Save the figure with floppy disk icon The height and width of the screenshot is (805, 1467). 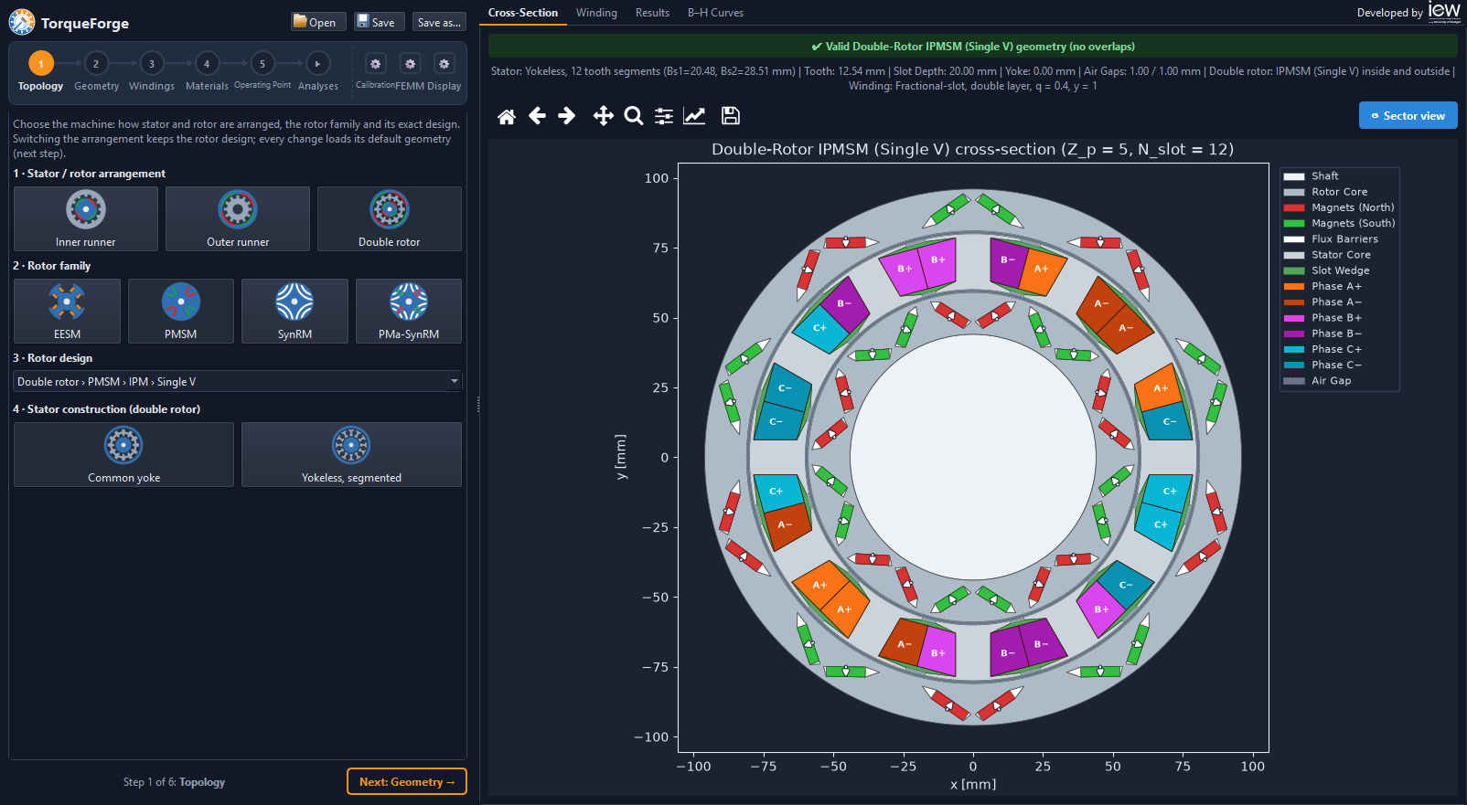(730, 116)
